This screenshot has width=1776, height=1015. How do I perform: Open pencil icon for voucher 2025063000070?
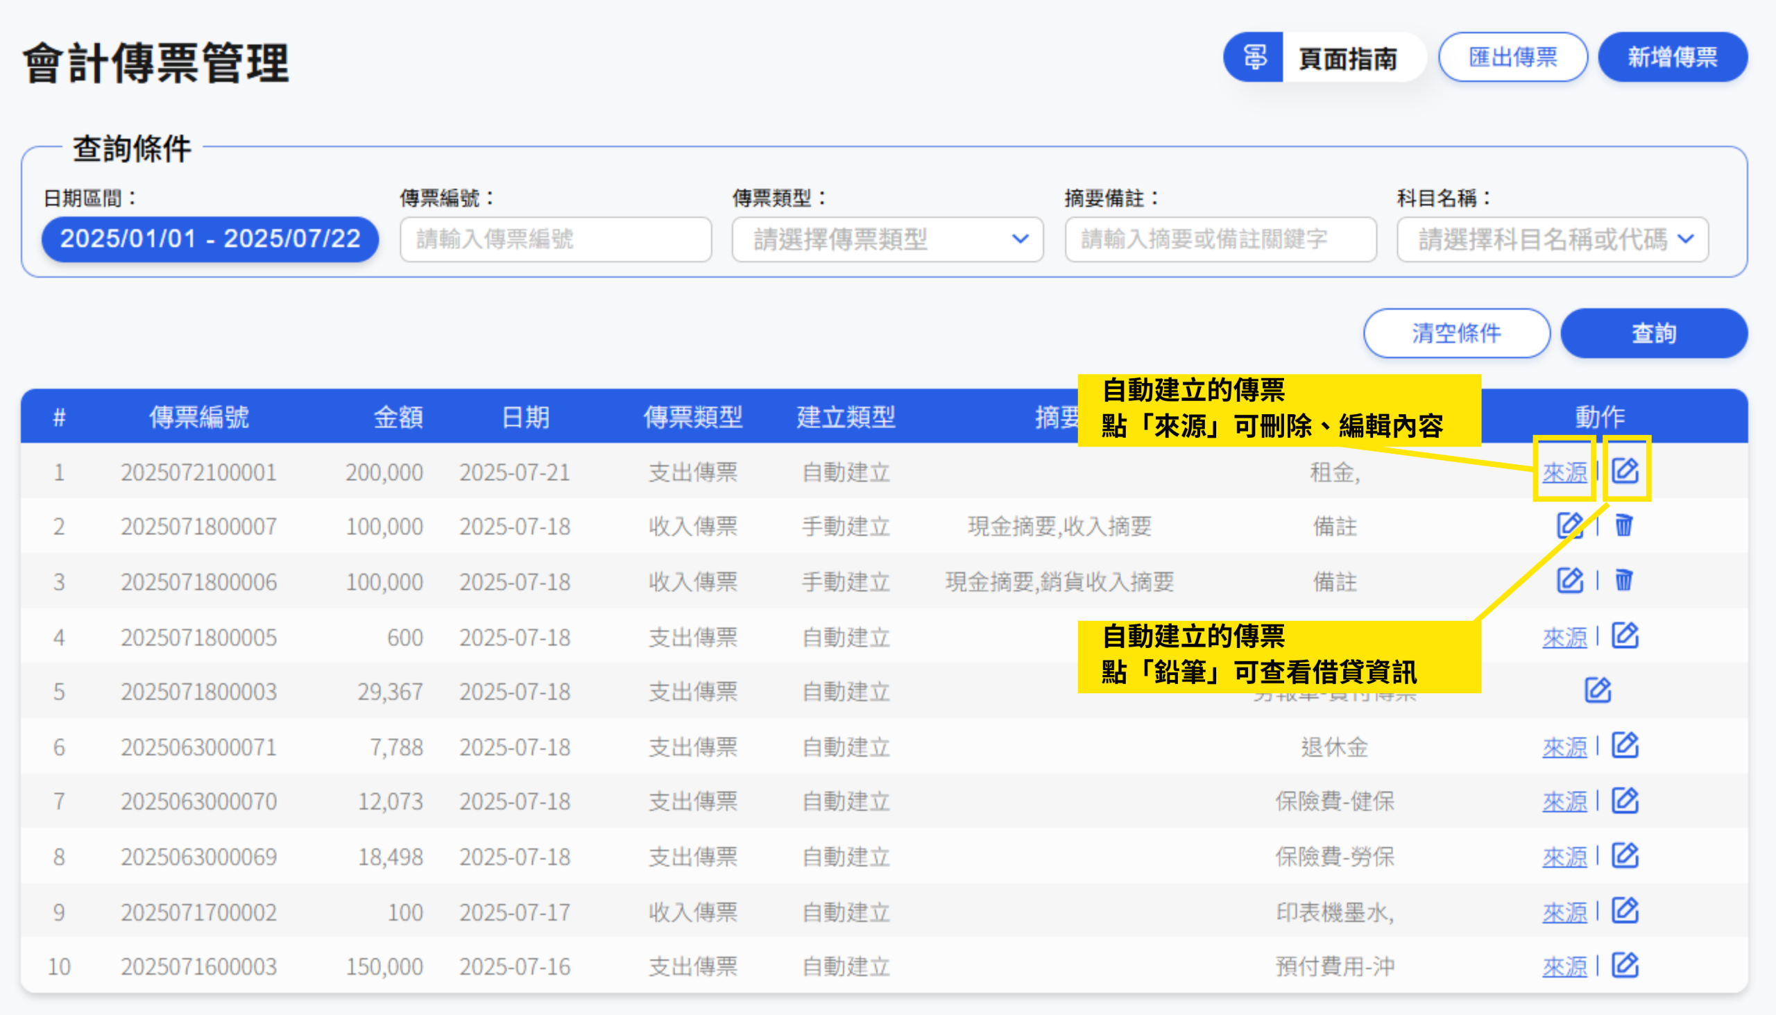1625,801
